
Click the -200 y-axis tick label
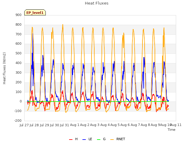[18, 121]
